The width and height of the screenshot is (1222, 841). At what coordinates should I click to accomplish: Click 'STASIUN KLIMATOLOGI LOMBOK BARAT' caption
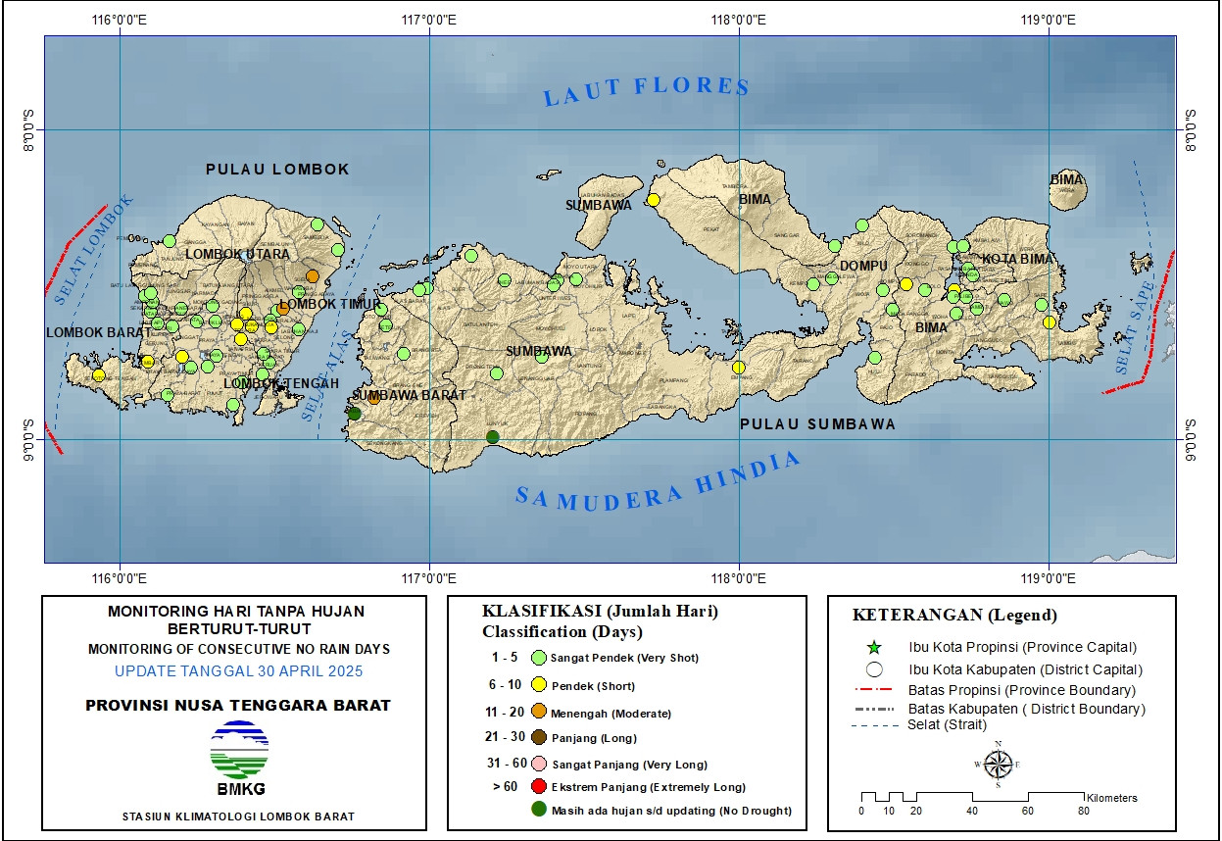[x=238, y=816]
